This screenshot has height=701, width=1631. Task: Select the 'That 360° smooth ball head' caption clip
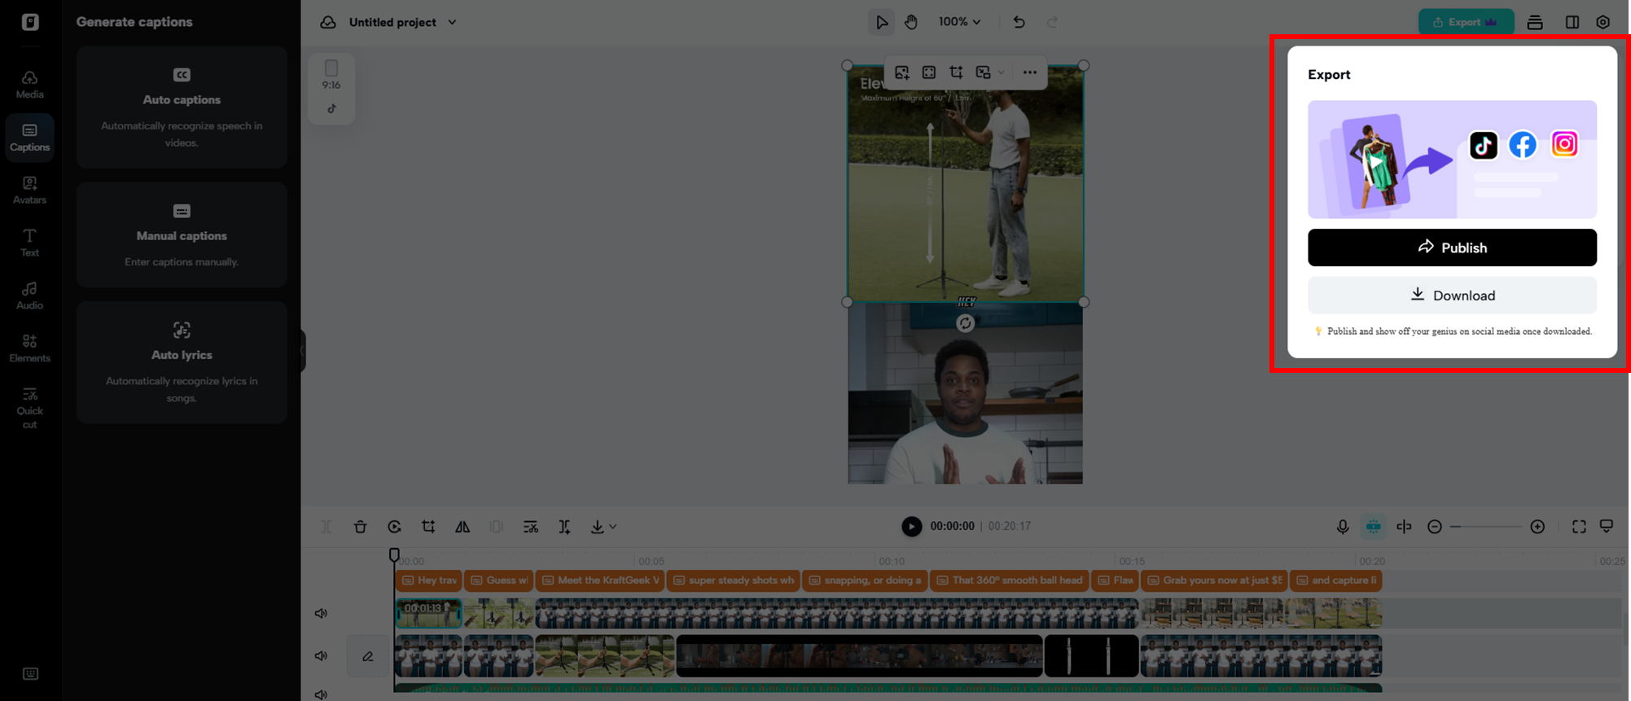[x=1009, y=581]
